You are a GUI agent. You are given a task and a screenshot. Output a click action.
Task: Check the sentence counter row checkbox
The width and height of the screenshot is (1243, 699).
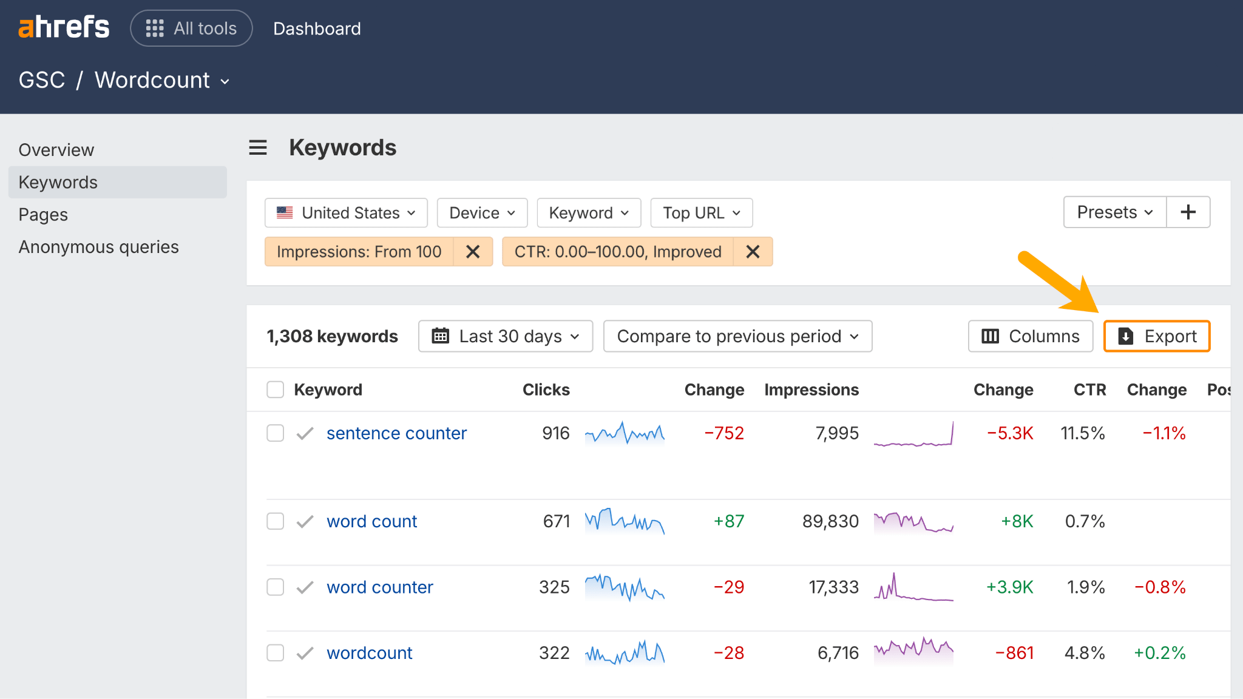pos(275,433)
